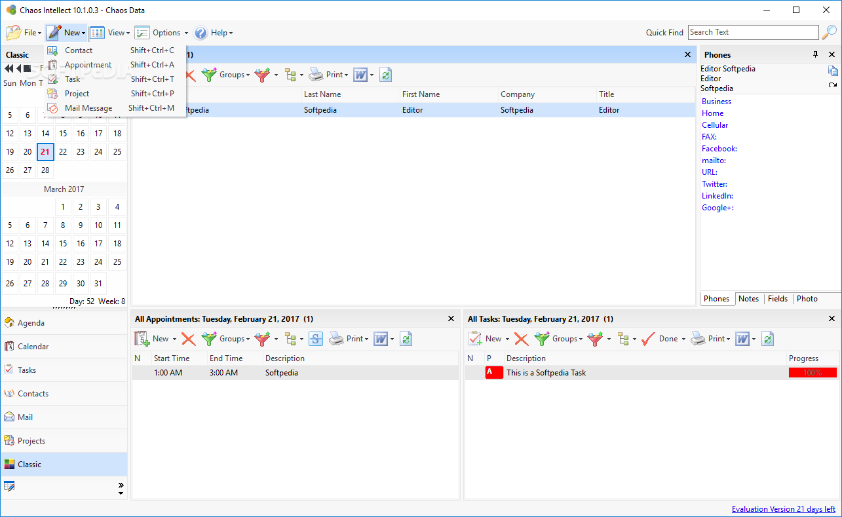Print the appointments list
Screen dimensions: 842x517
click(349, 339)
